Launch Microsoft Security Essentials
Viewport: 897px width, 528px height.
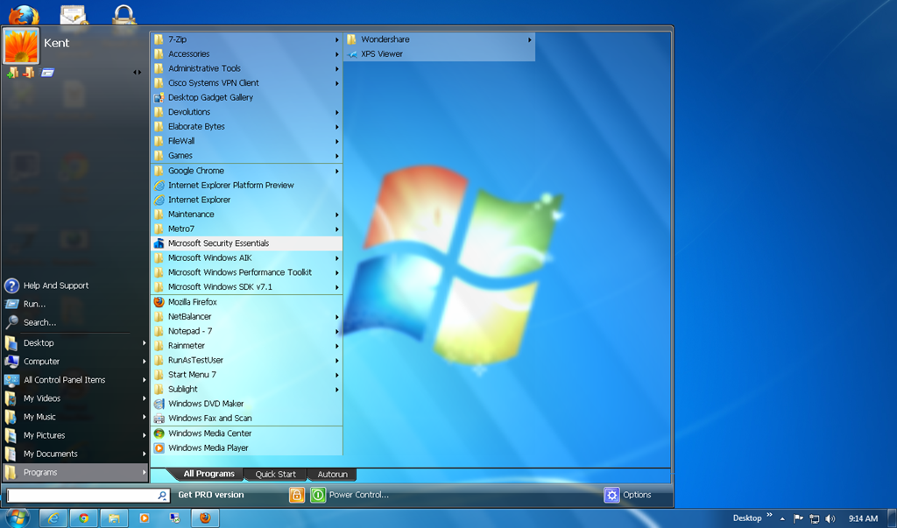coord(246,243)
